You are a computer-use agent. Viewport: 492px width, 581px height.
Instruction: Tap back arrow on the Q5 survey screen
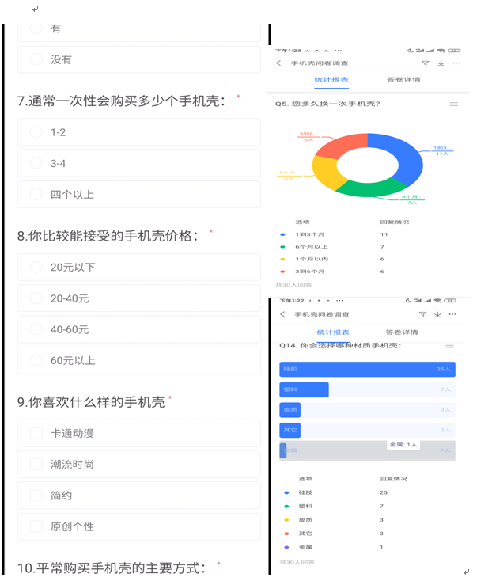click(278, 63)
